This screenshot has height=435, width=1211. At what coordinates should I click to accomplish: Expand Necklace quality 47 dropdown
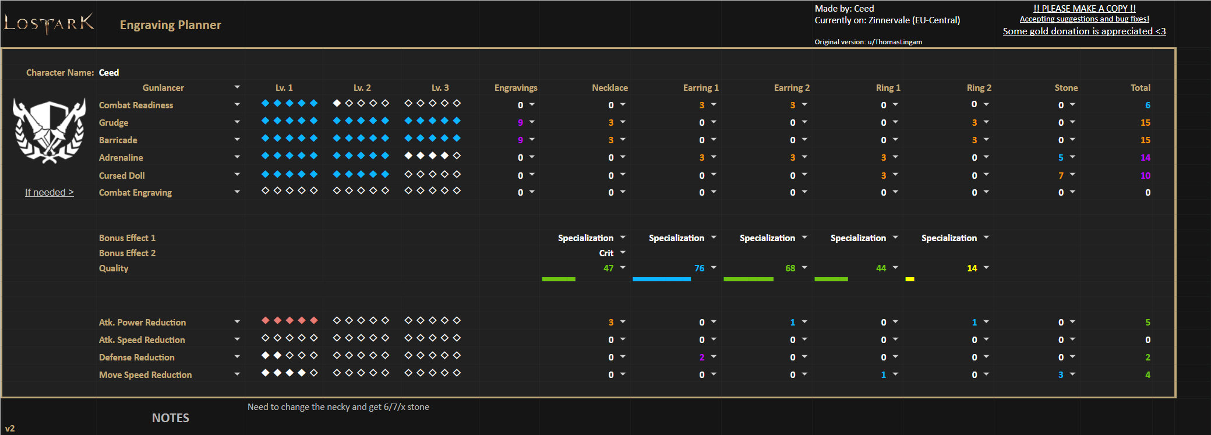[x=623, y=268]
